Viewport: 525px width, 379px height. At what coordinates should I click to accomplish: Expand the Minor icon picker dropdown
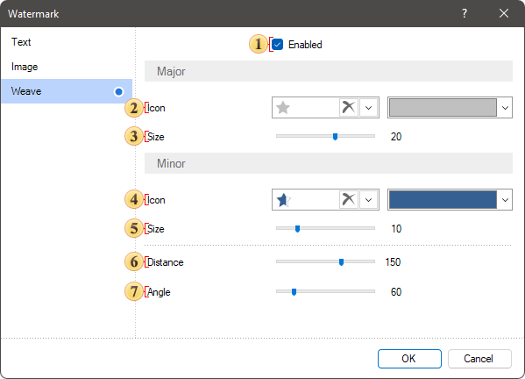[369, 200]
